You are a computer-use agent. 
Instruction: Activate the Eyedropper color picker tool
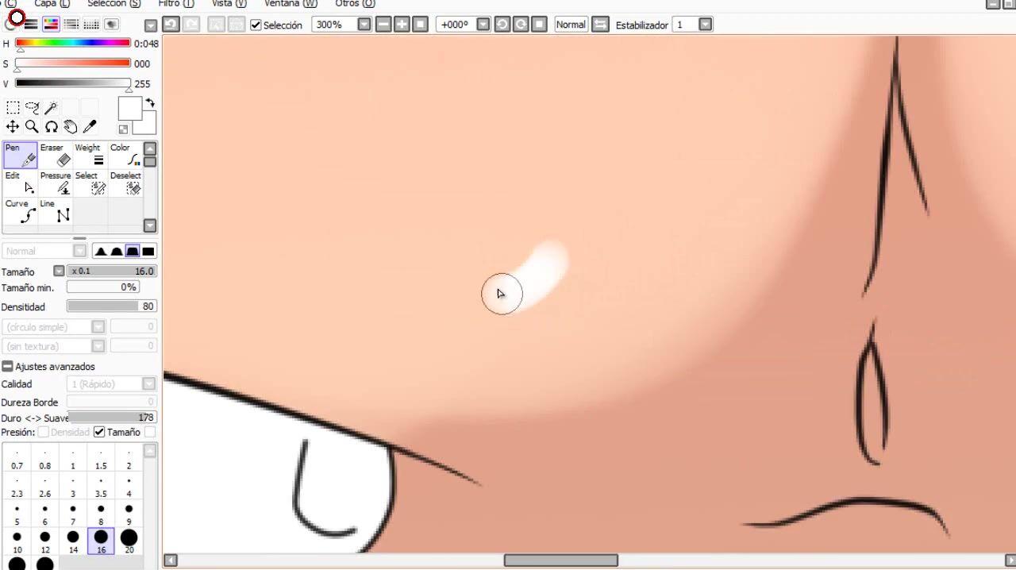tap(90, 127)
